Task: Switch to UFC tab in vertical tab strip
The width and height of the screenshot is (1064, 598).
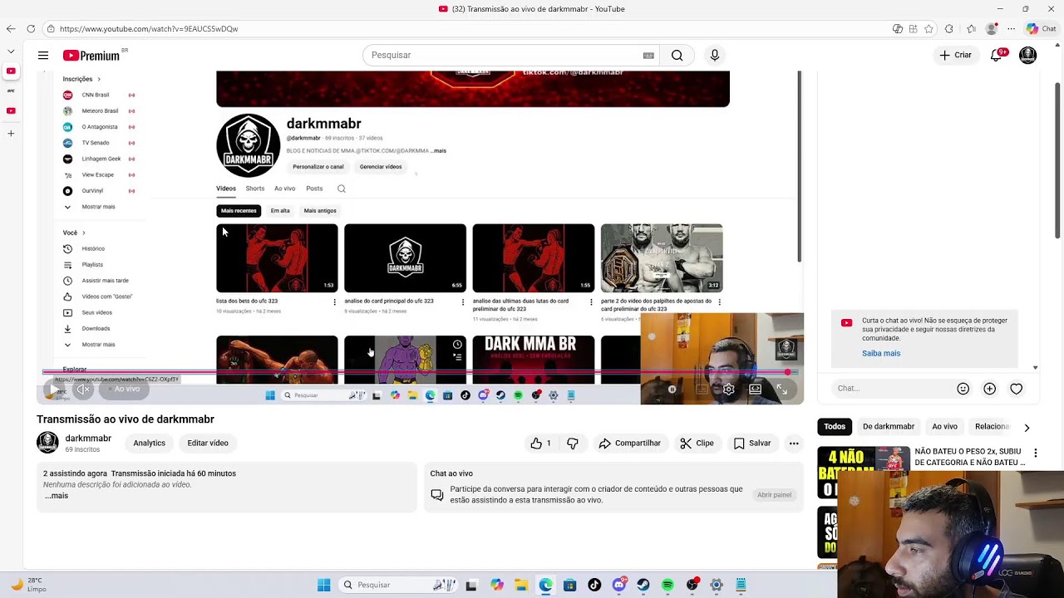Action: 11,91
